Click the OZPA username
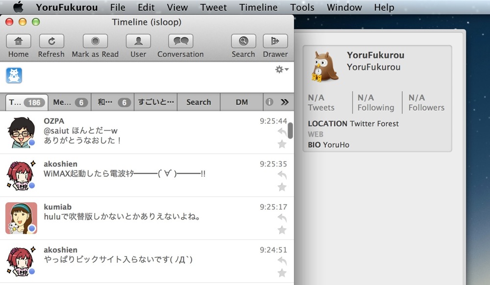The width and height of the screenshot is (490, 285). [x=54, y=121]
